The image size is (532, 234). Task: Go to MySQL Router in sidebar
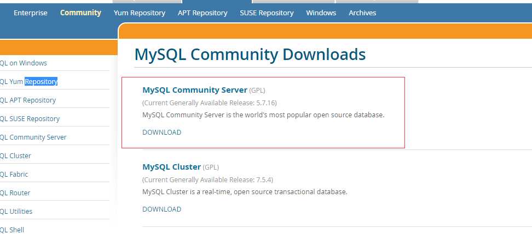pyautogui.click(x=15, y=193)
